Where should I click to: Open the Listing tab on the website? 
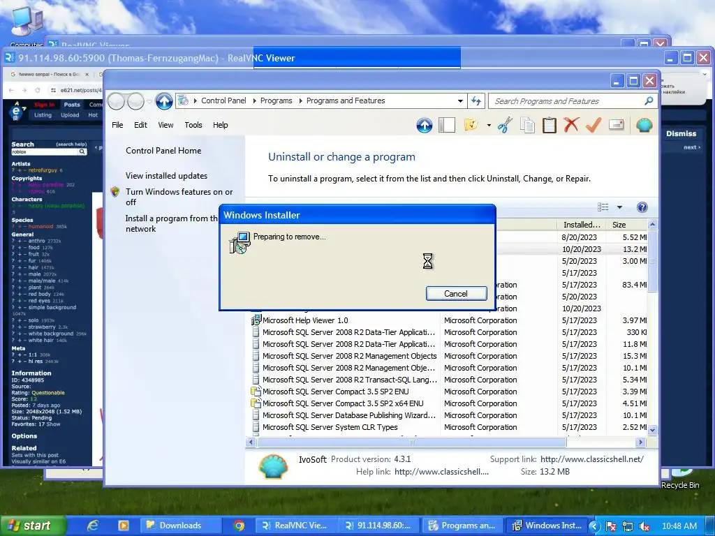43,115
